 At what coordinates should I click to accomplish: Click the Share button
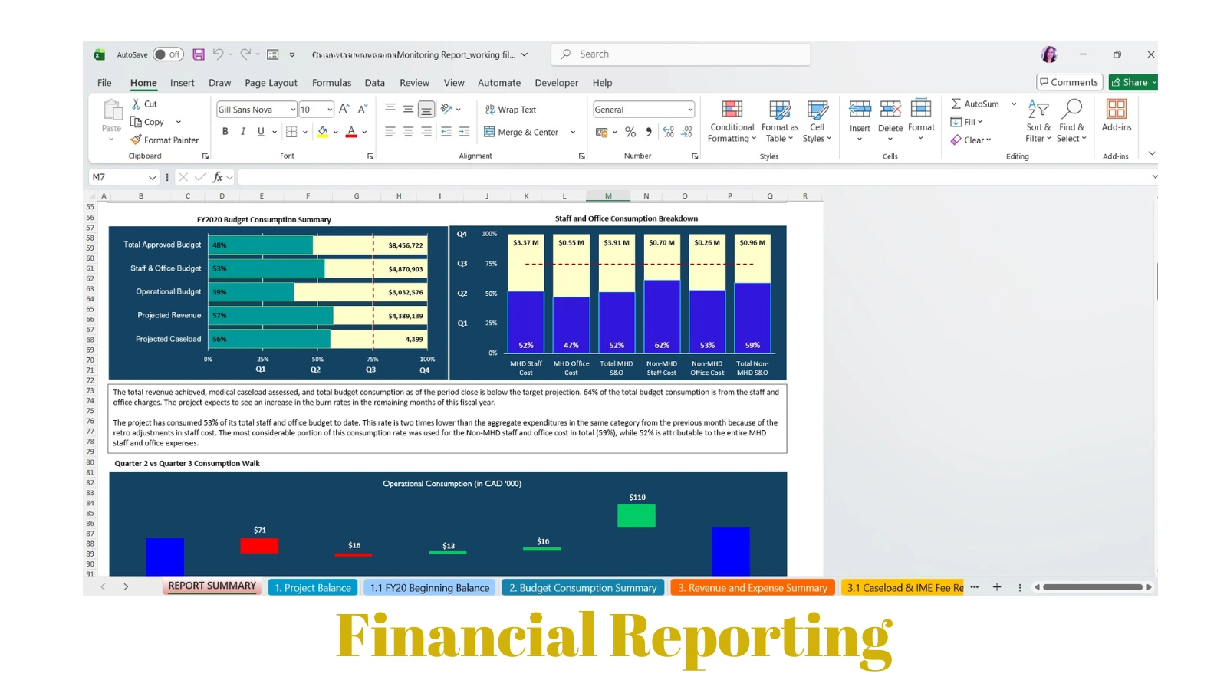click(1132, 82)
